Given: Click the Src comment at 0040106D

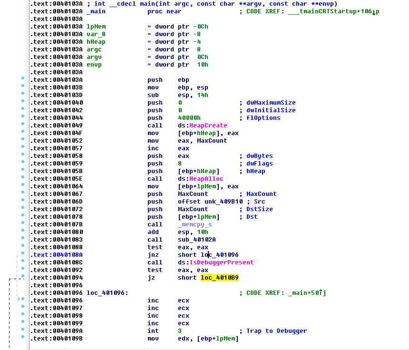Looking at the screenshot, I should (x=260, y=202).
